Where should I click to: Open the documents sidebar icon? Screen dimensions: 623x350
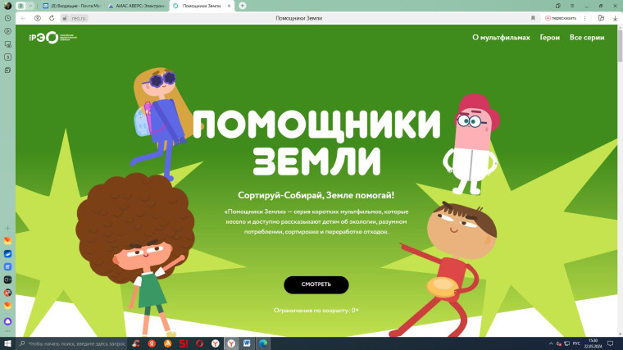coord(7,266)
